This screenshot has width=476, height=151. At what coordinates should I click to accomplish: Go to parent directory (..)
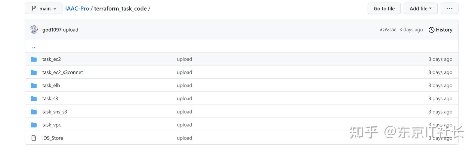34,46
